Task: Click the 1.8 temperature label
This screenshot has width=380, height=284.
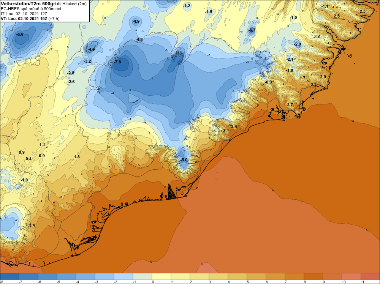Action: coord(77,157)
